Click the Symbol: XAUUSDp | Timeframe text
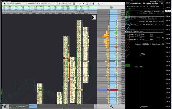Image resolution: width=172 pixels, height=109 pixels. 149,44
